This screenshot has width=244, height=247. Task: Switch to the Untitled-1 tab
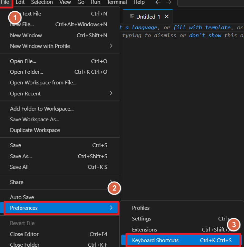pyautogui.click(x=148, y=17)
